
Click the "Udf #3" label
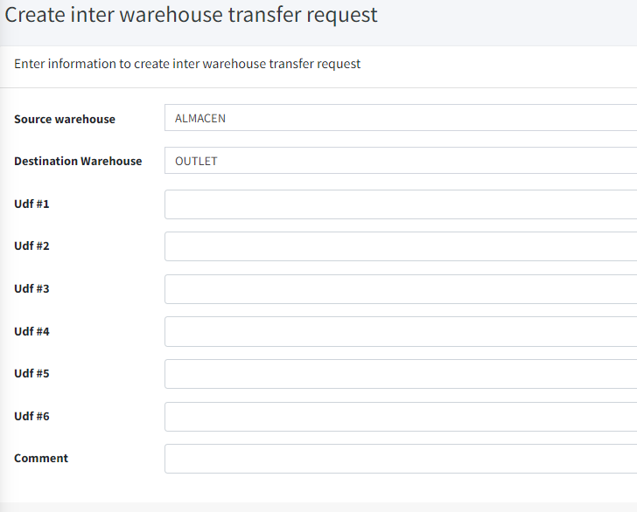click(31, 288)
